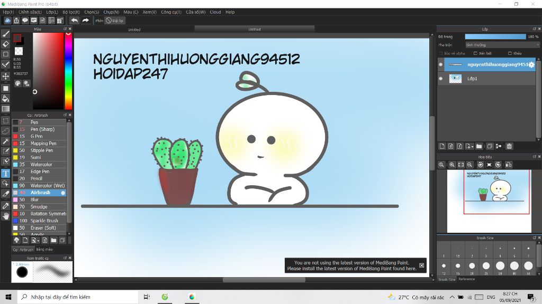Image resolution: width=542 pixels, height=304 pixels.
Task: Click the Đặt lại reset button
Action: [115, 21]
